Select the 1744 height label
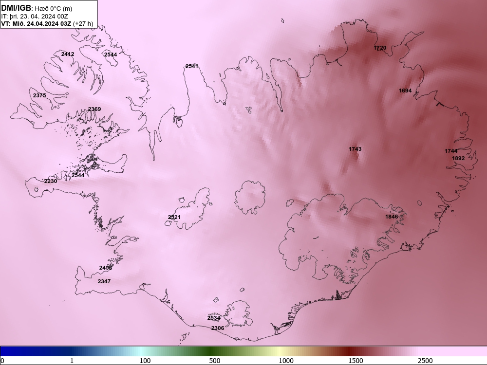 click(x=451, y=151)
